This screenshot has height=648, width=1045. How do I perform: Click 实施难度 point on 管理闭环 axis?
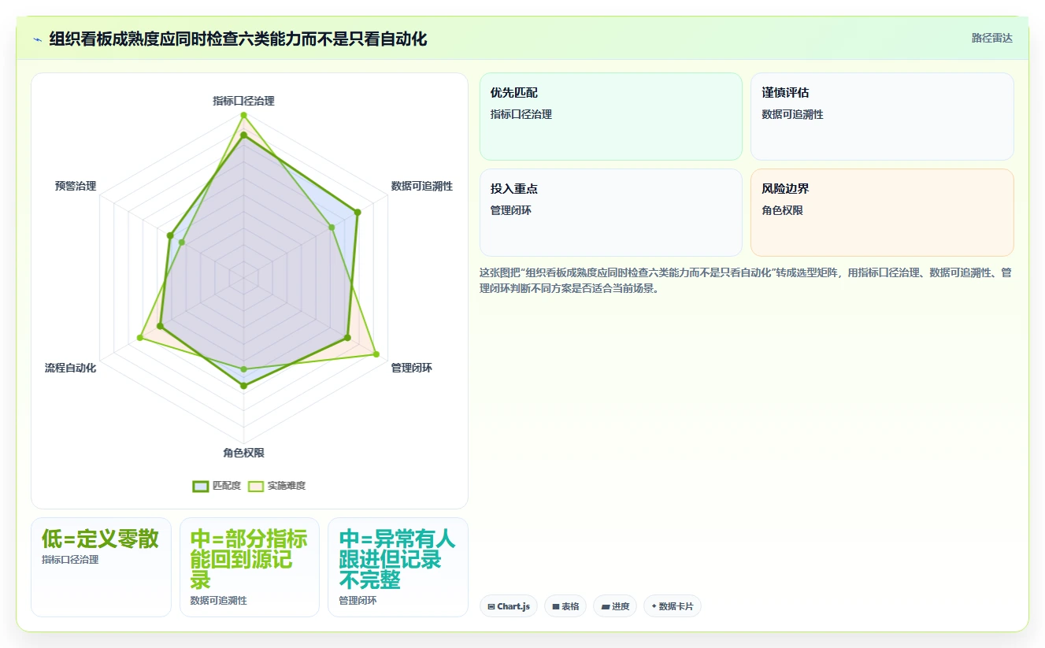tap(376, 354)
